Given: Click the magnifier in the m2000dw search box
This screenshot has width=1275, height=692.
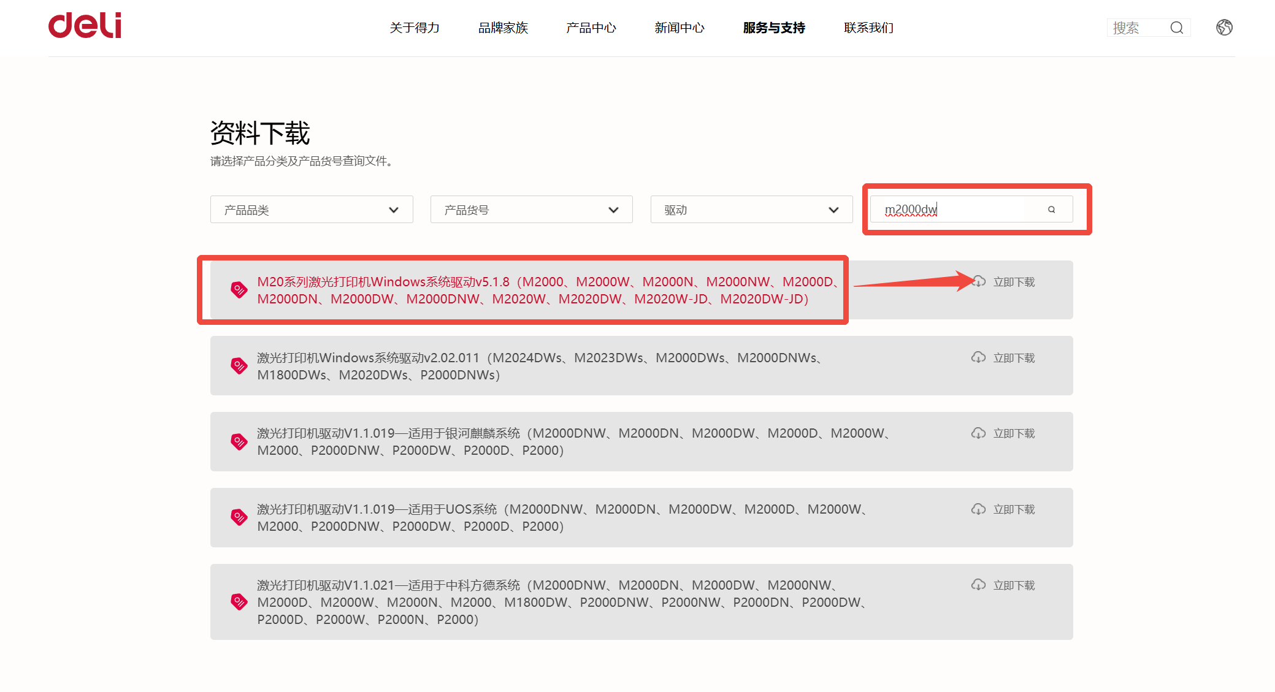Looking at the screenshot, I should 1051,210.
